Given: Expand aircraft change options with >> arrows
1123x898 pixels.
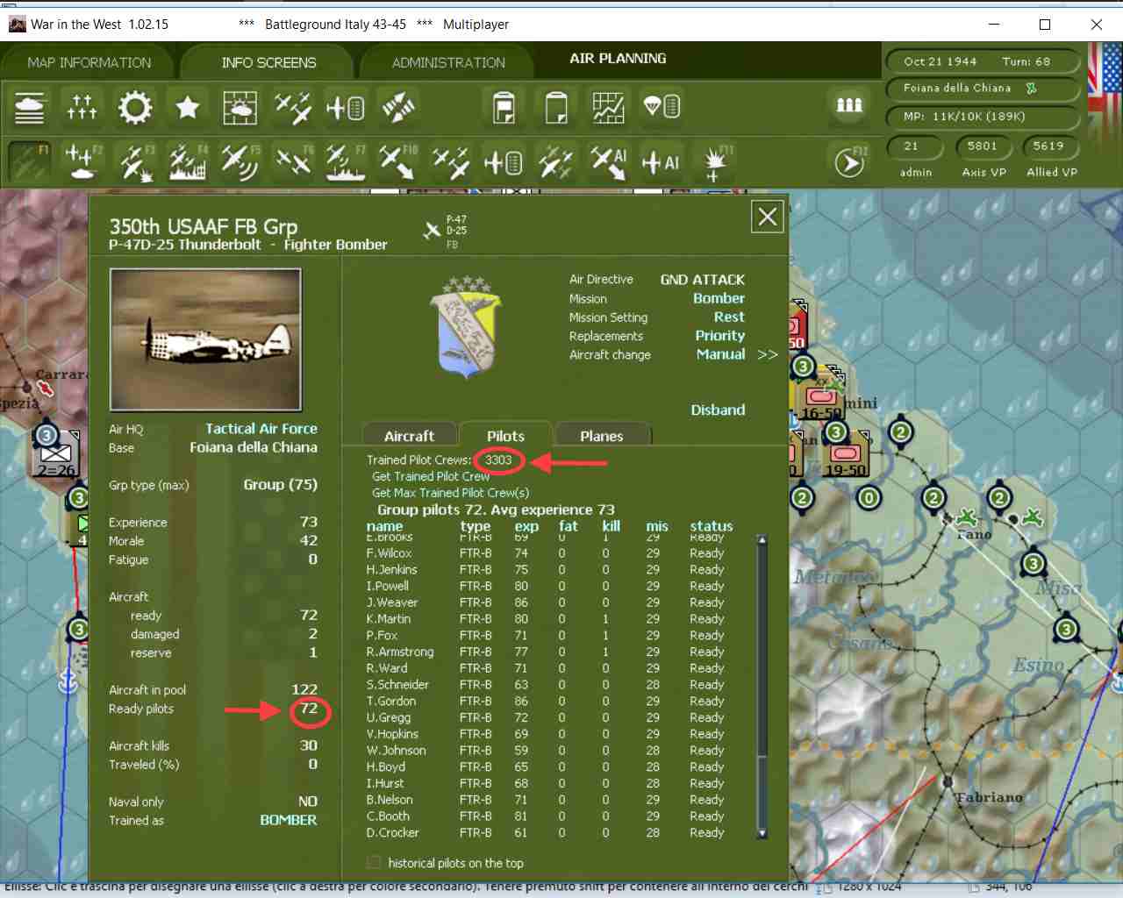Looking at the screenshot, I should pos(768,354).
